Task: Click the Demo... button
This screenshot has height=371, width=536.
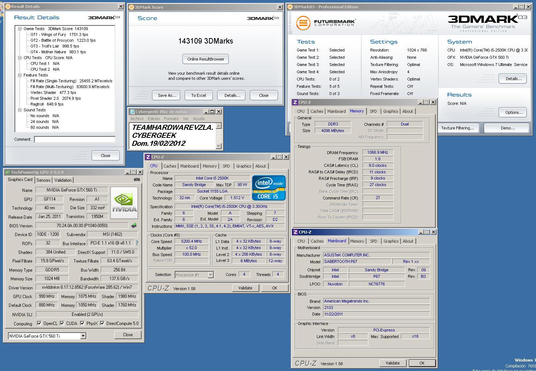Action: [507, 128]
